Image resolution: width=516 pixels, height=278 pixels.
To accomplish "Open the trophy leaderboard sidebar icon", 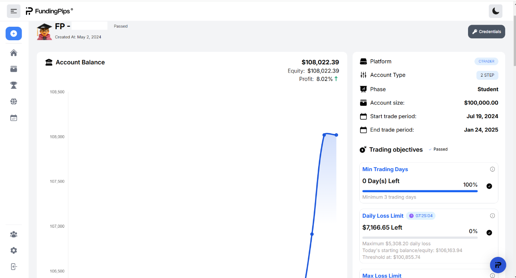I will [x=14, y=85].
